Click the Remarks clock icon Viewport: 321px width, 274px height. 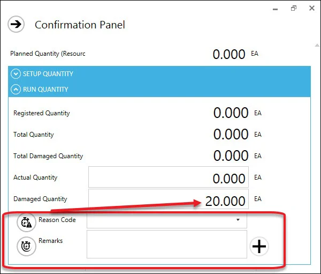(26, 246)
